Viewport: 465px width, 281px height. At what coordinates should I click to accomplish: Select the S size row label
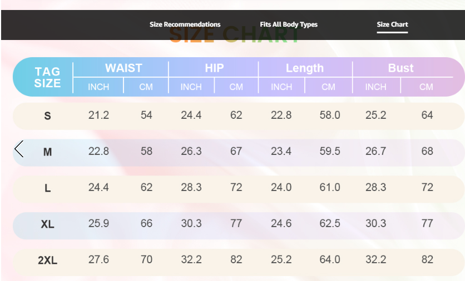(x=47, y=116)
